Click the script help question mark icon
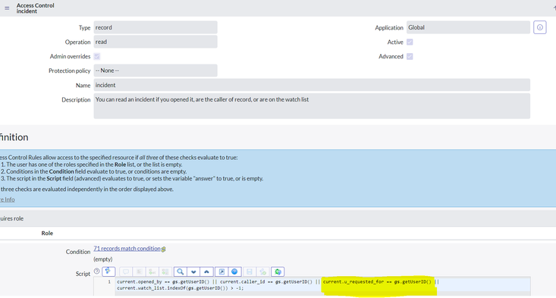This screenshot has width=556, height=298. pos(97,271)
